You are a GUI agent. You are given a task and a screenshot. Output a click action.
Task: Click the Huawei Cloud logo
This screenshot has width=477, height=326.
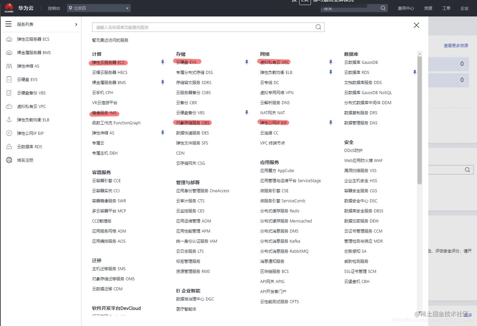(x=8, y=7)
